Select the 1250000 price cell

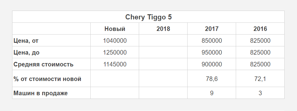tap(115, 52)
